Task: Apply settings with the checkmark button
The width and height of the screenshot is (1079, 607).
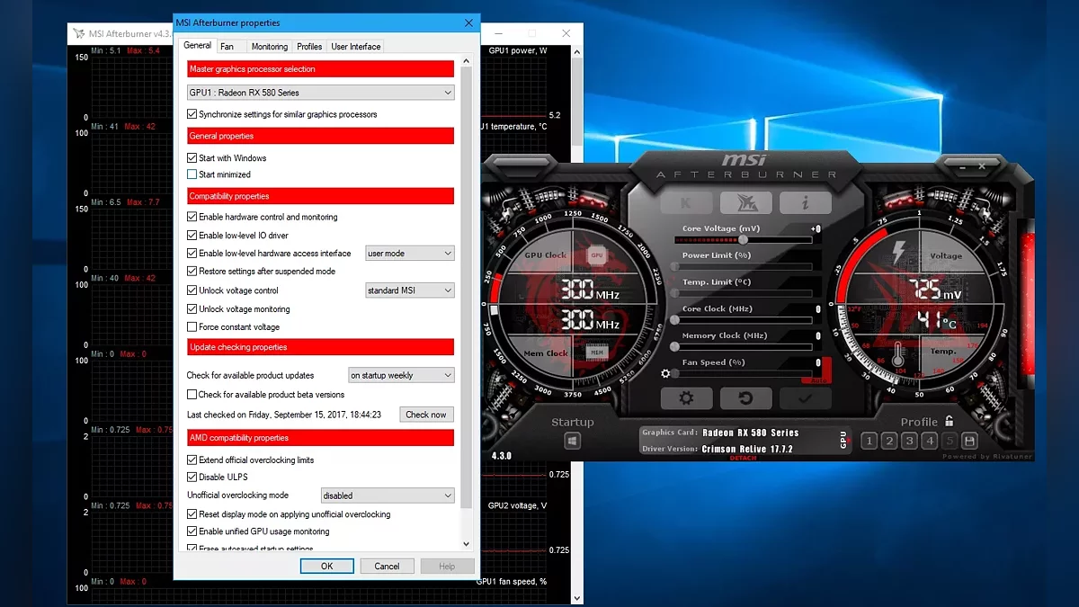Action: (x=803, y=397)
